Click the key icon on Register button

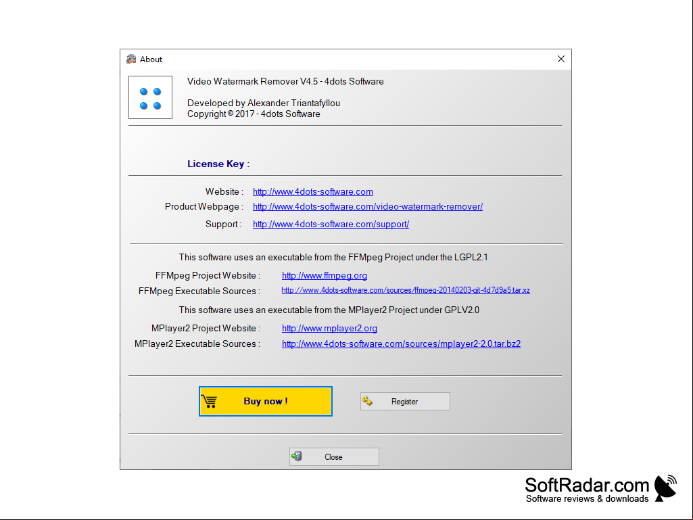(x=367, y=401)
